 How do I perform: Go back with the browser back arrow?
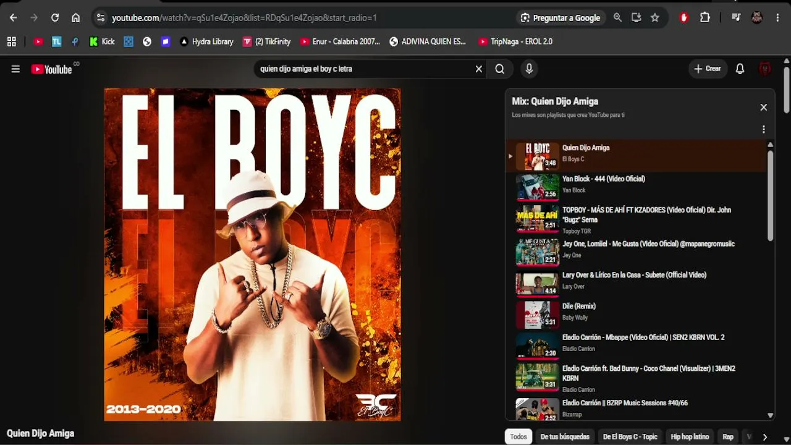click(13, 18)
